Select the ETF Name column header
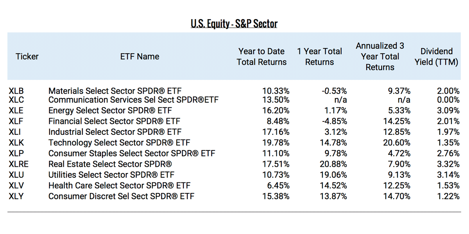 coord(140,57)
